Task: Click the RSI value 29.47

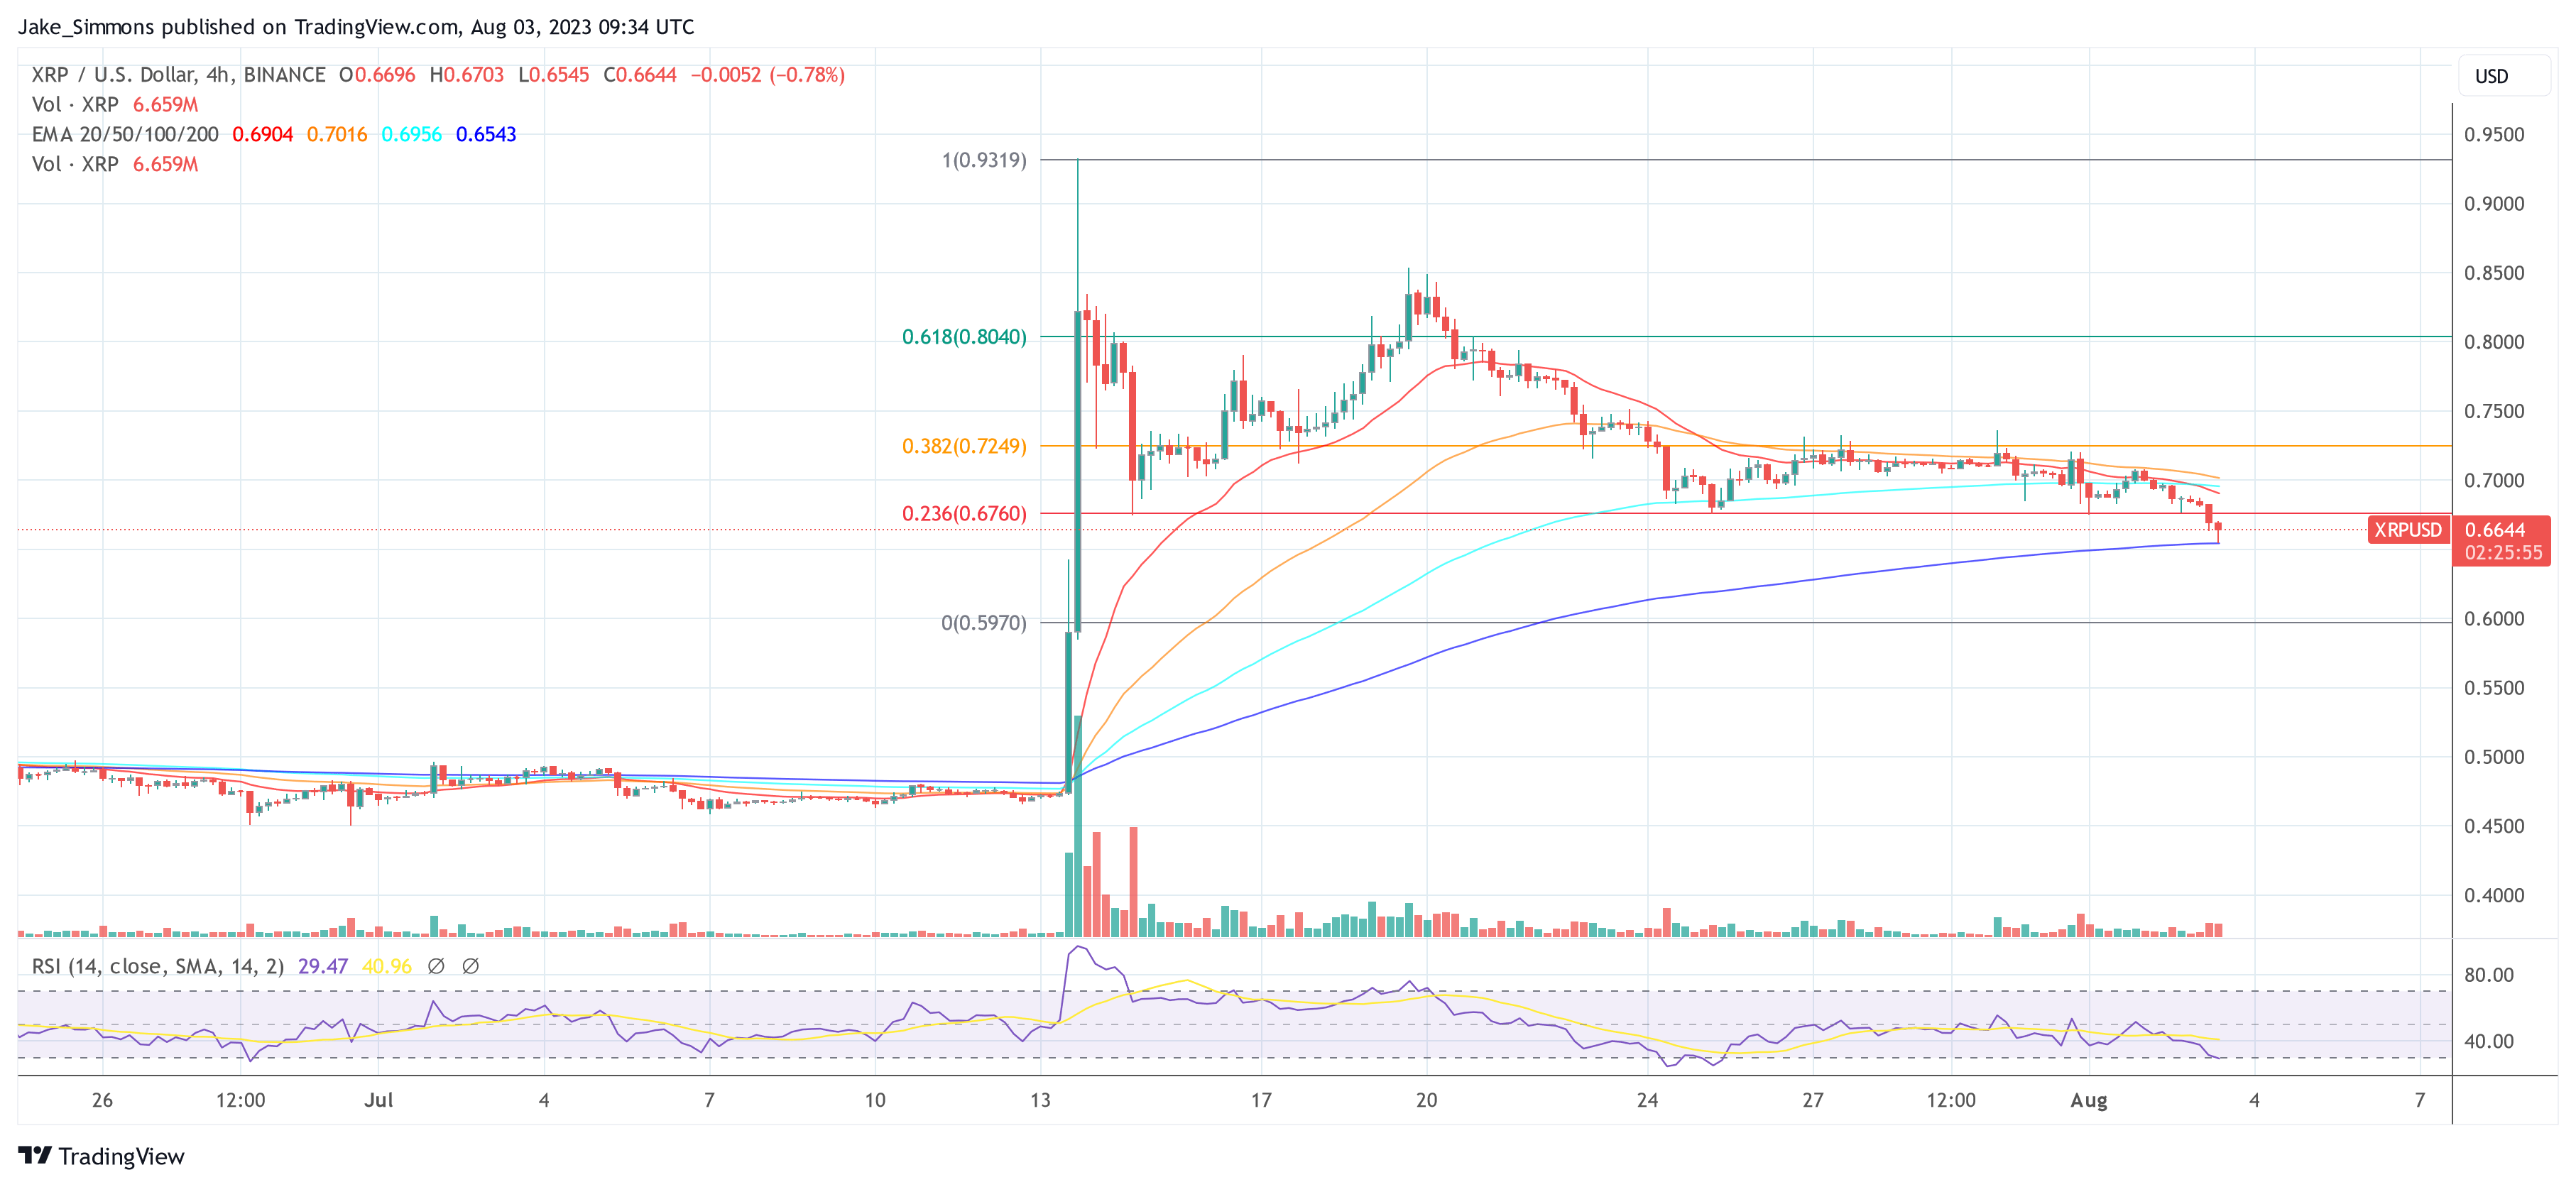Action: (323, 966)
